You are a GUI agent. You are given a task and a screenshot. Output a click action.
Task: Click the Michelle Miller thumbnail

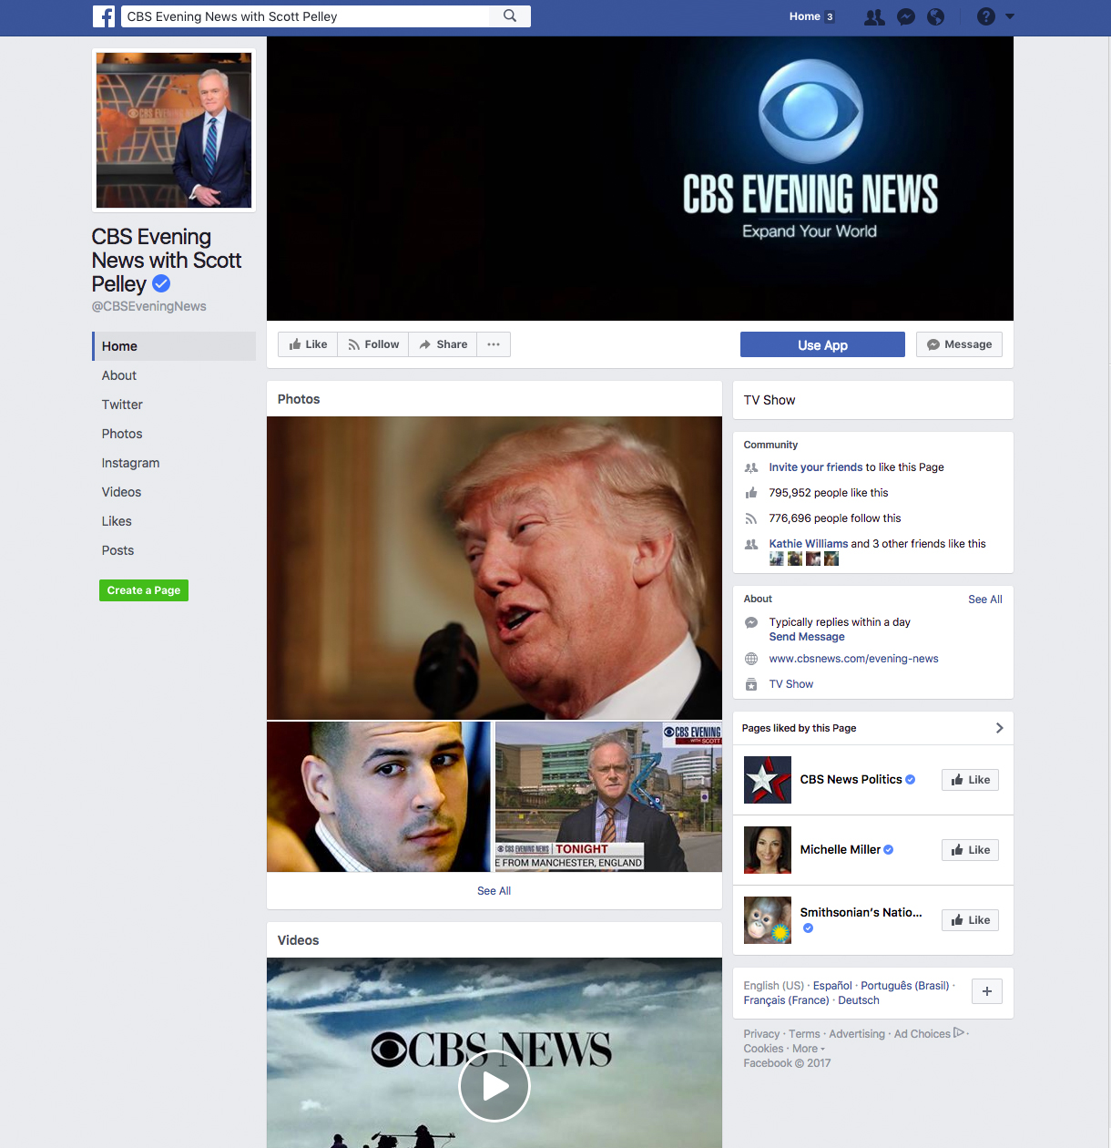pos(768,850)
